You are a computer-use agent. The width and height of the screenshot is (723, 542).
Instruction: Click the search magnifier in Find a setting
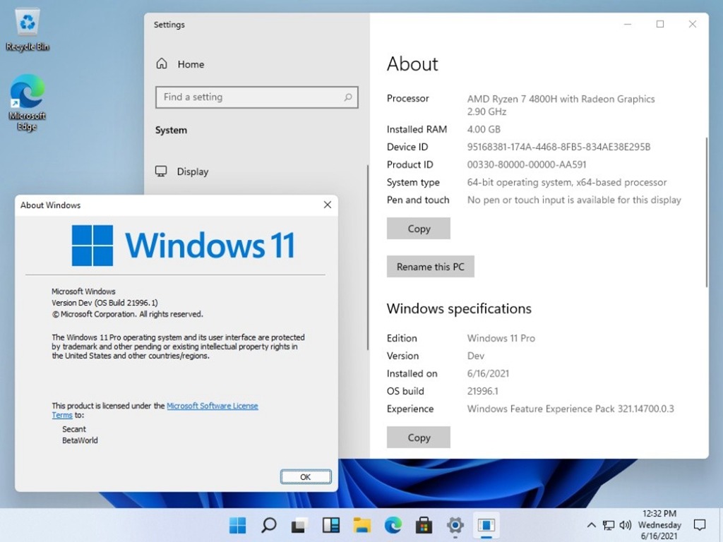pos(348,97)
